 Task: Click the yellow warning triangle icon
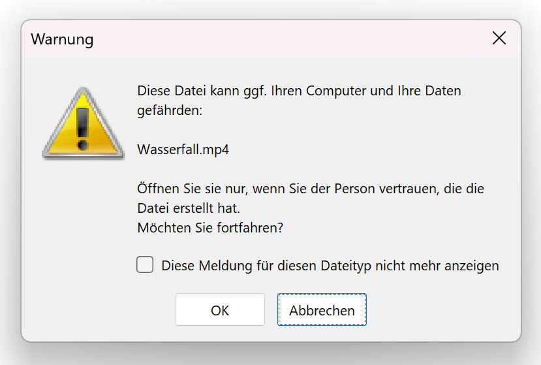pyautogui.click(x=83, y=123)
